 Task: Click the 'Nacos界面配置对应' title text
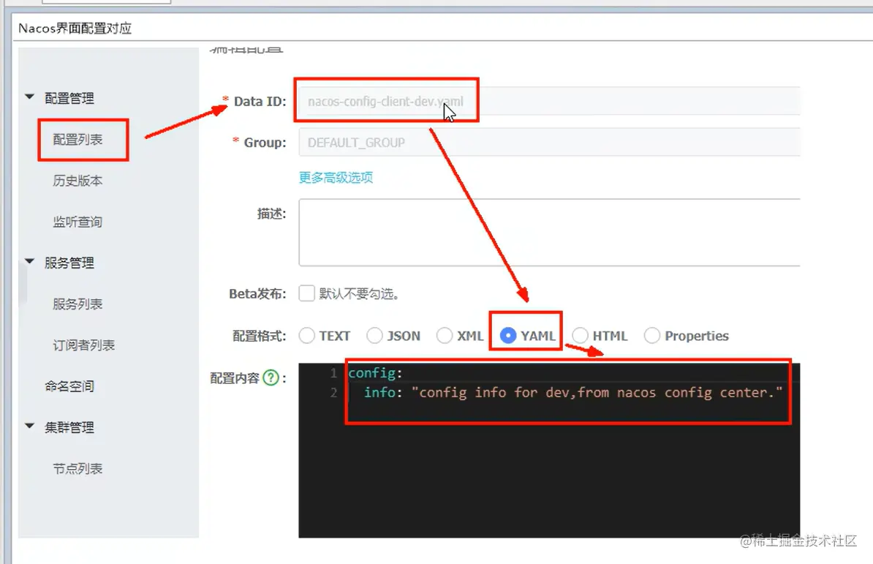[x=75, y=29]
